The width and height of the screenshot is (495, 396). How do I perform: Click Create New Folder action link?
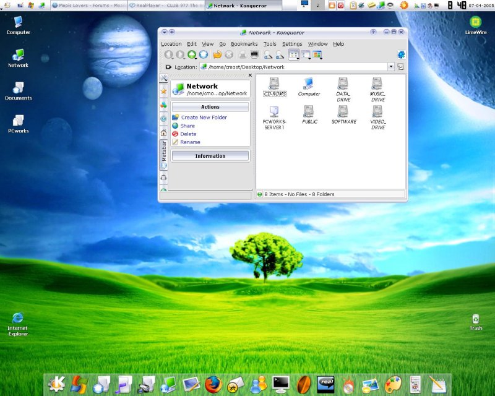204,117
